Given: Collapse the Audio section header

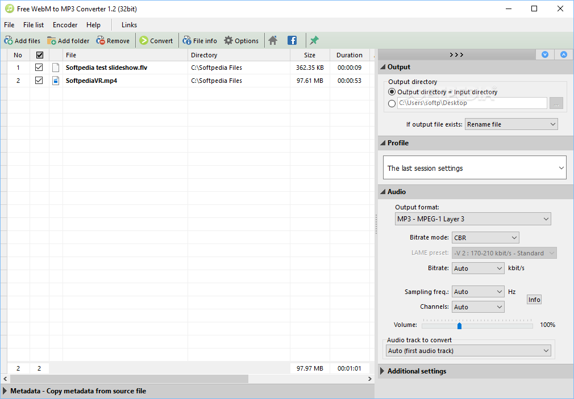Looking at the screenshot, I should pyautogui.click(x=476, y=192).
